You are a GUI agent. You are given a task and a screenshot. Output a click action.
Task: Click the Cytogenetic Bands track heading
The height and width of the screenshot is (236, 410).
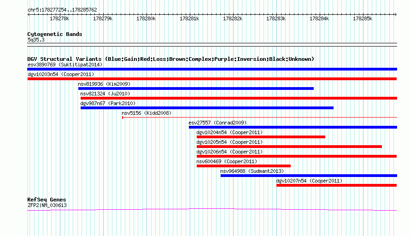click(x=55, y=34)
